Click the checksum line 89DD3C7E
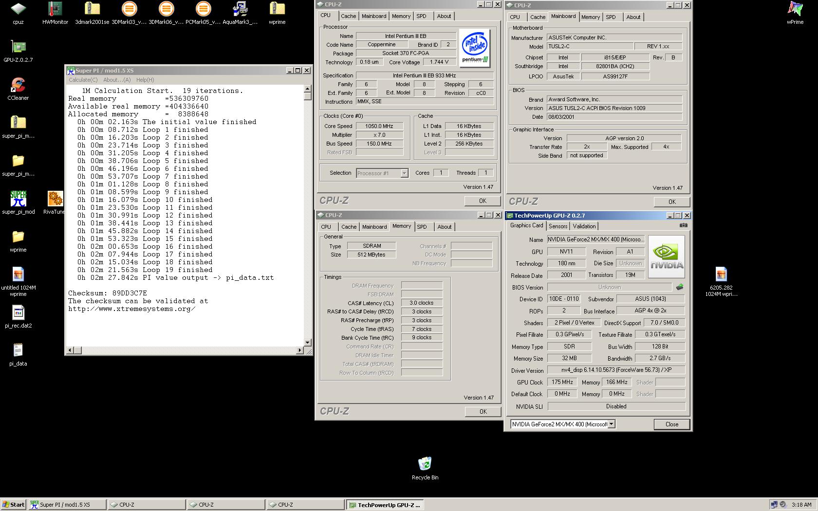The height and width of the screenshot is (511, 818). 108,293
